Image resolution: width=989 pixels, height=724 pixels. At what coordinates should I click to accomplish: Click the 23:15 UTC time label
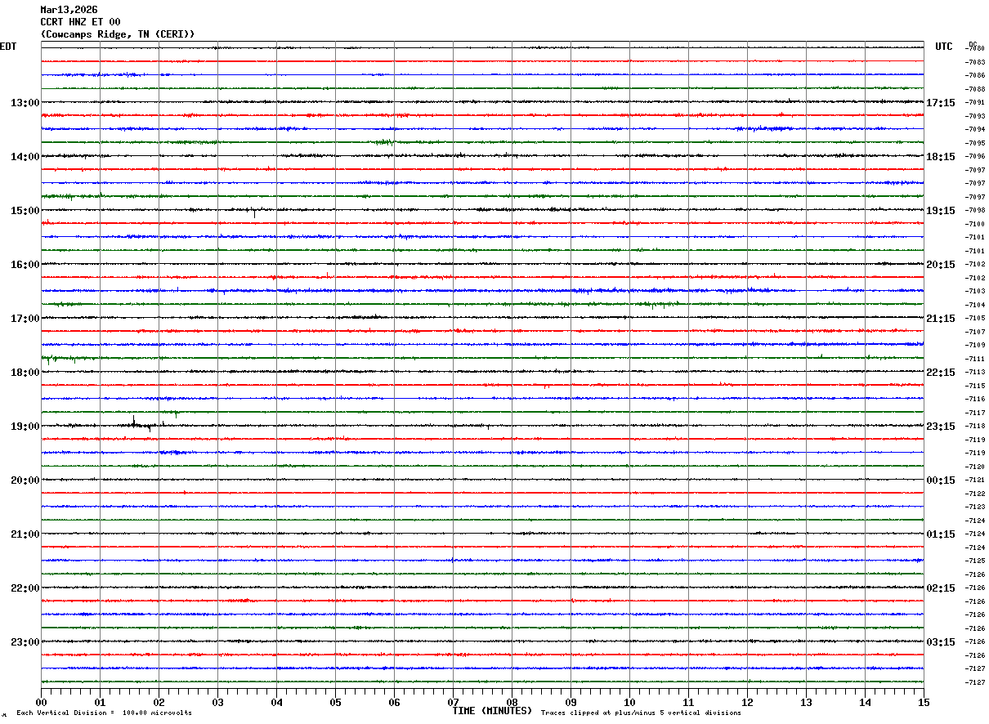(x=941, y=427)
